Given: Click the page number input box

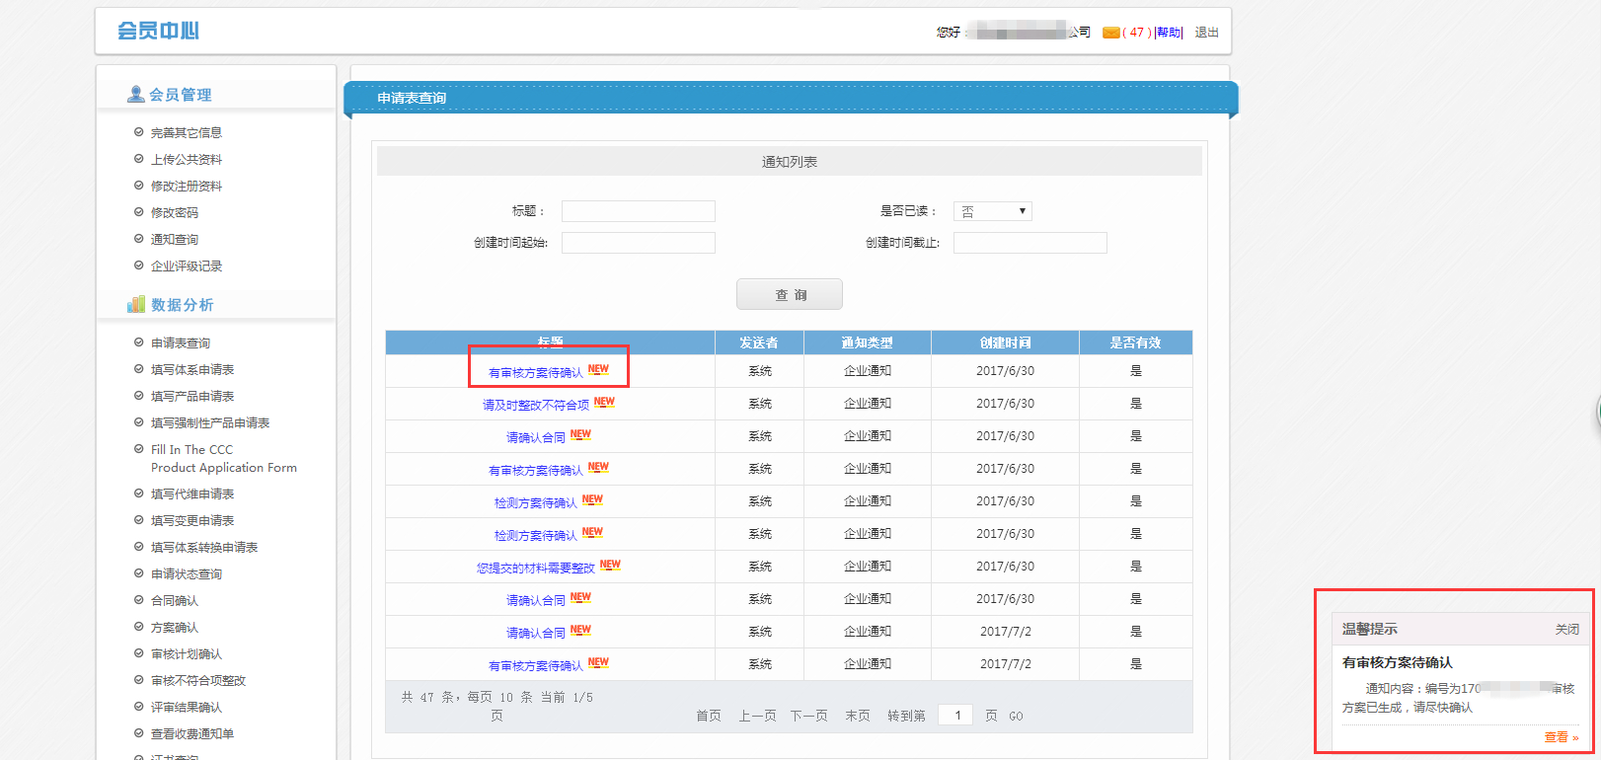Looking at the screenshot, I should pyautogui.click(x=956, y=716).
